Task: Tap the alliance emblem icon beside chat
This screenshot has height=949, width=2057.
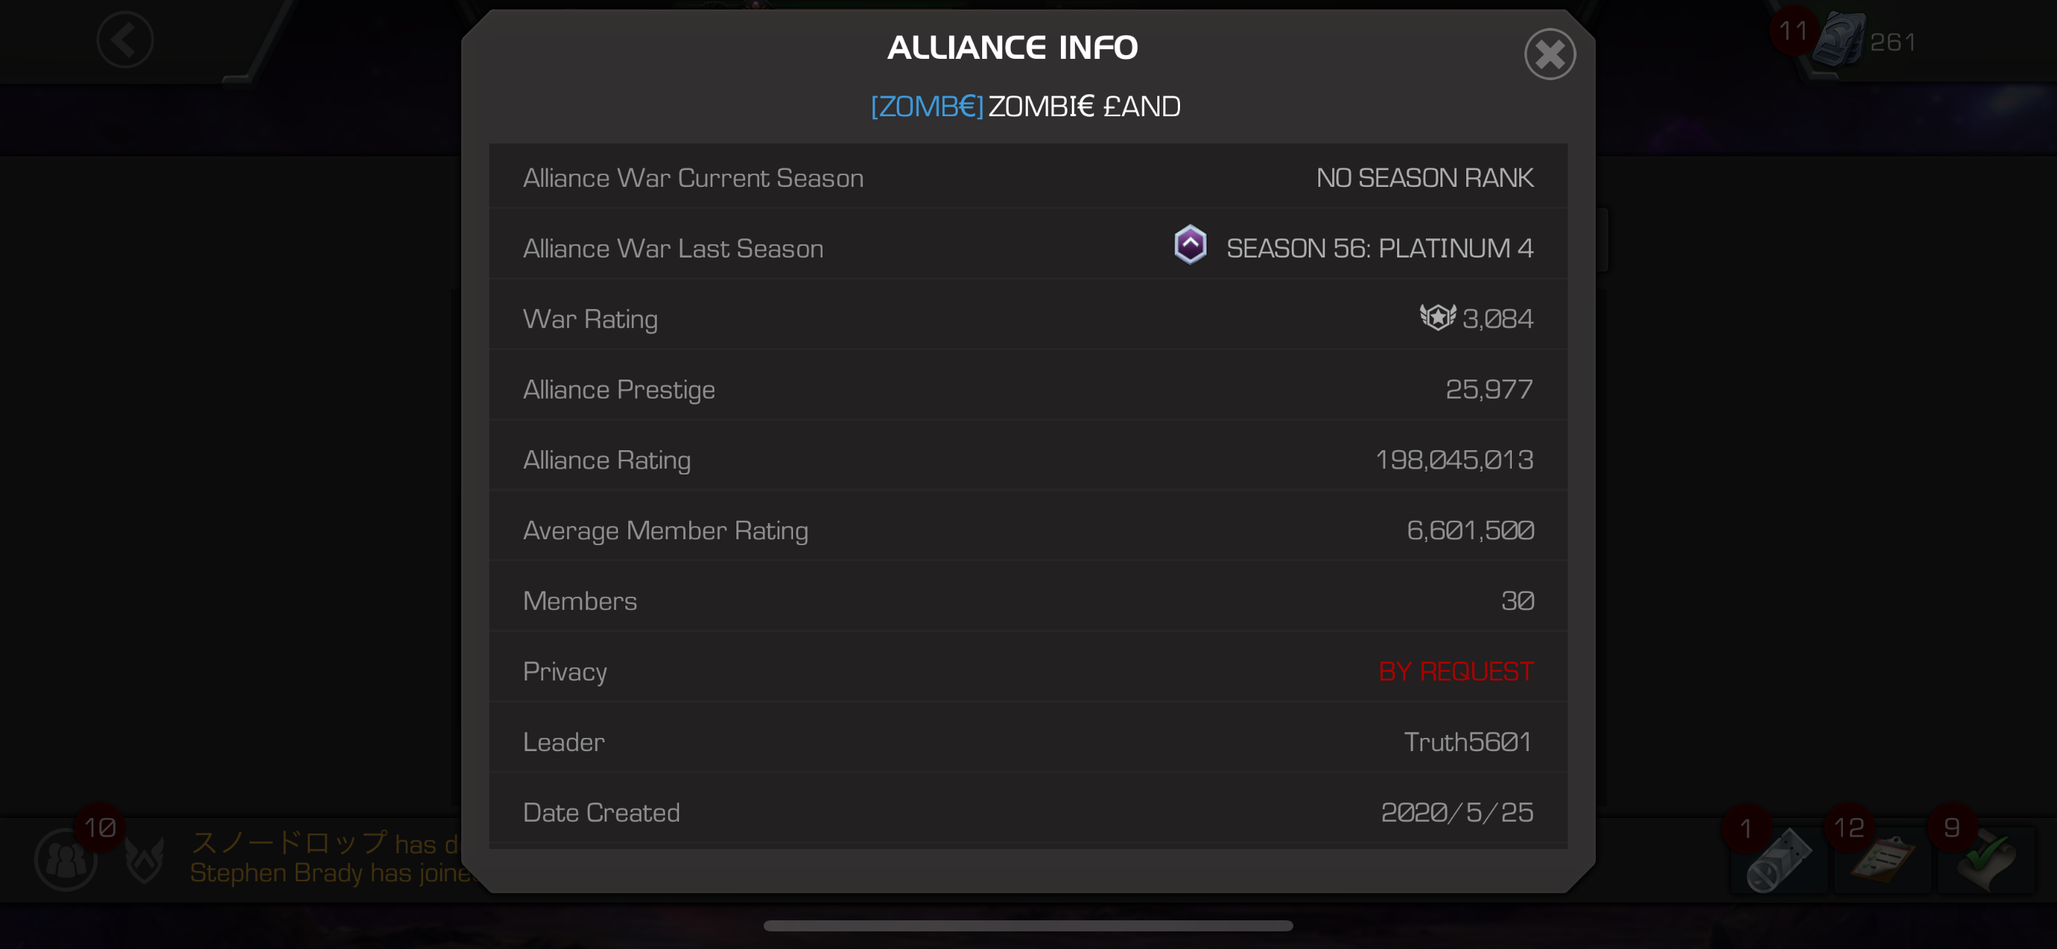Action: (x=144, y=859)
